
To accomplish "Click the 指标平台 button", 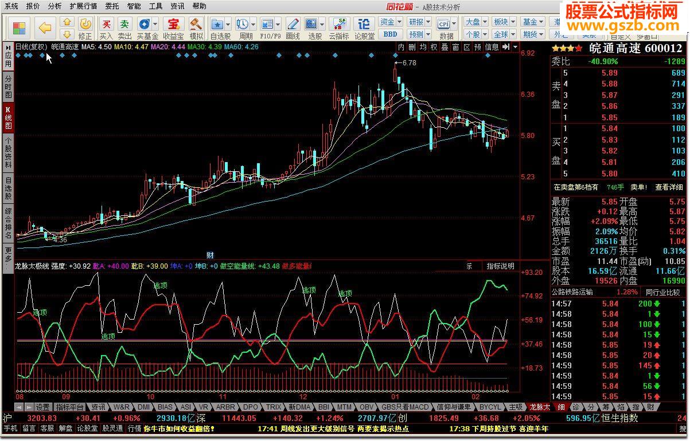I will 69,407.
